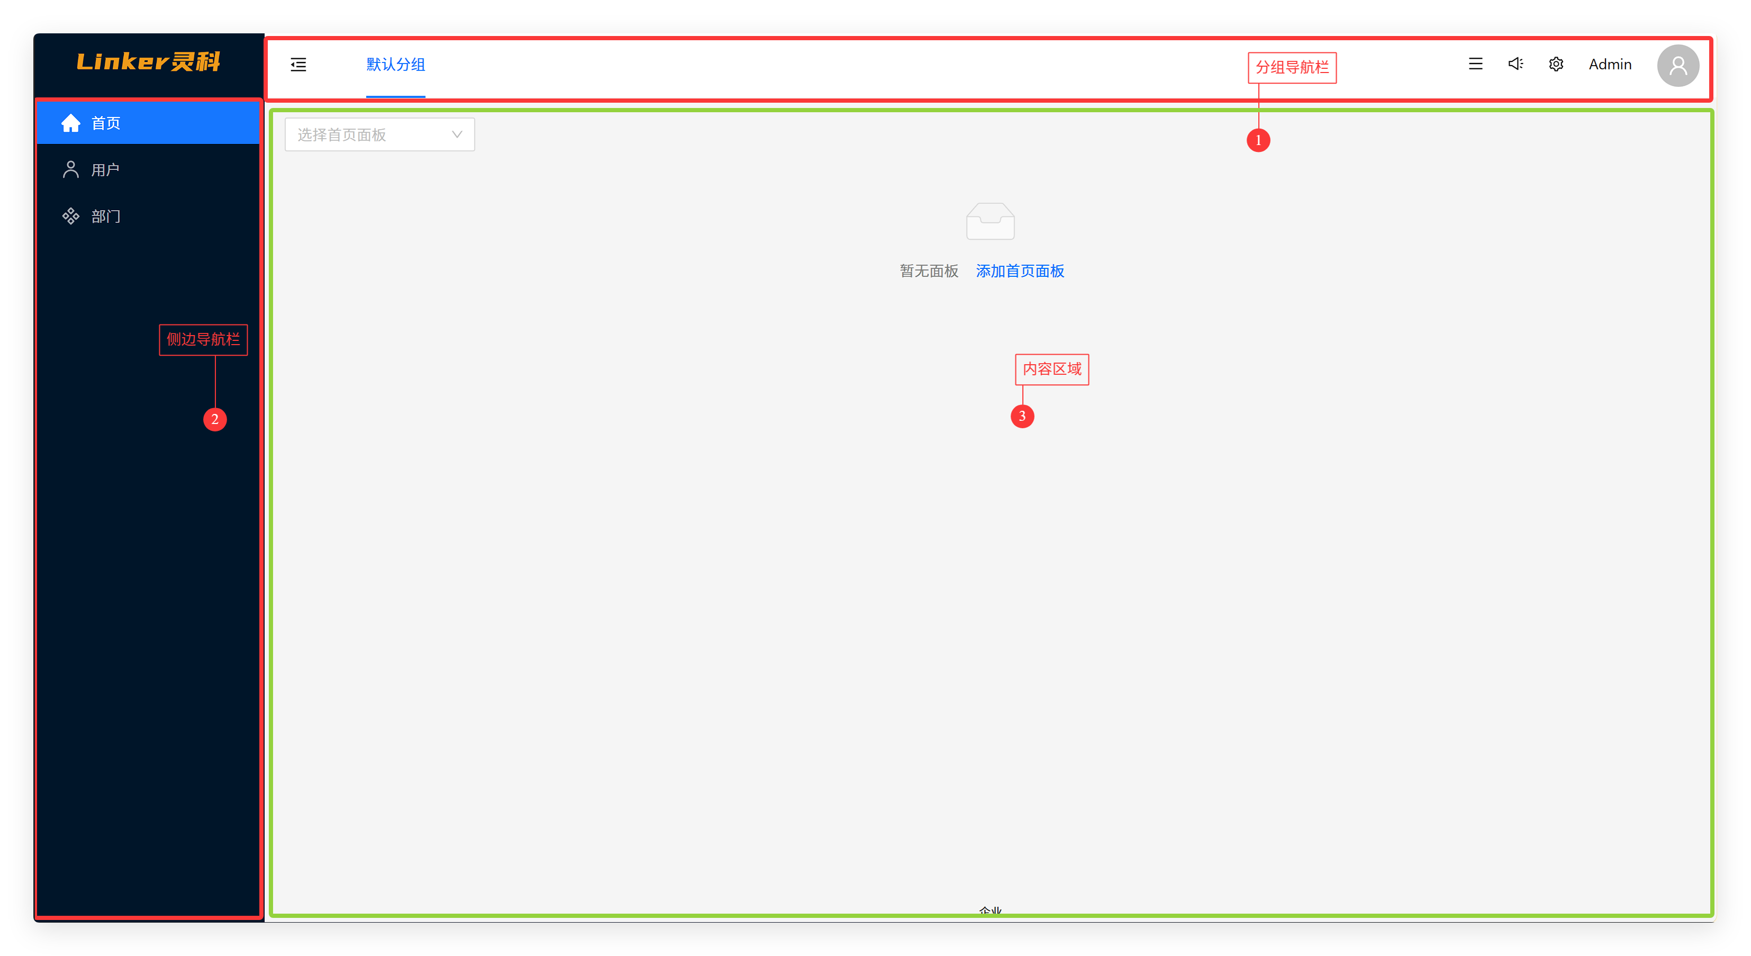Click the gray user avatar

point(1677,65)
